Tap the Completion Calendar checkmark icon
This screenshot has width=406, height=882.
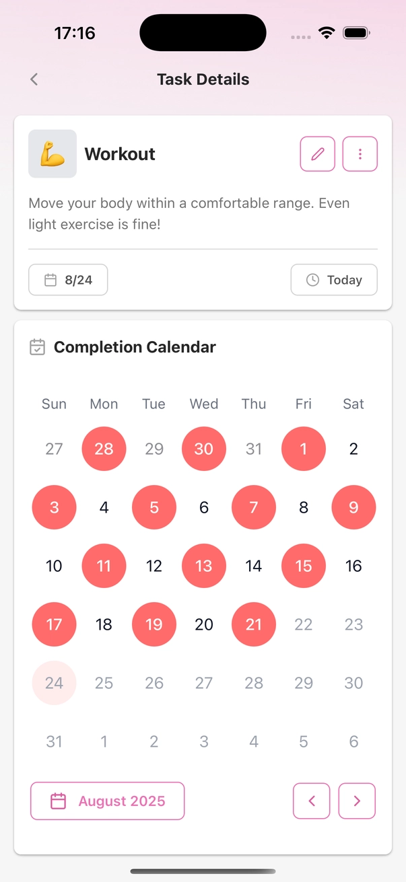tap(36, 347)
